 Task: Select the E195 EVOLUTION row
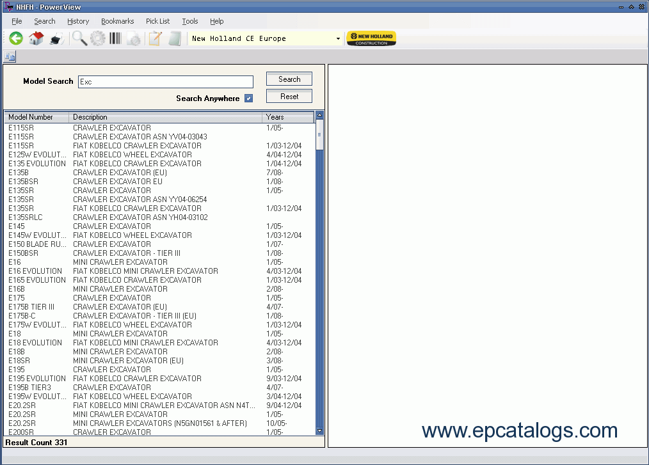point(159,379)
